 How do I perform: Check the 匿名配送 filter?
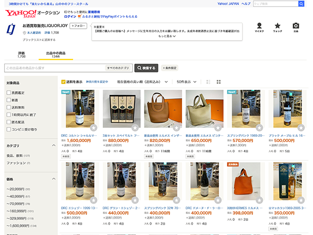tap(8, 122)
